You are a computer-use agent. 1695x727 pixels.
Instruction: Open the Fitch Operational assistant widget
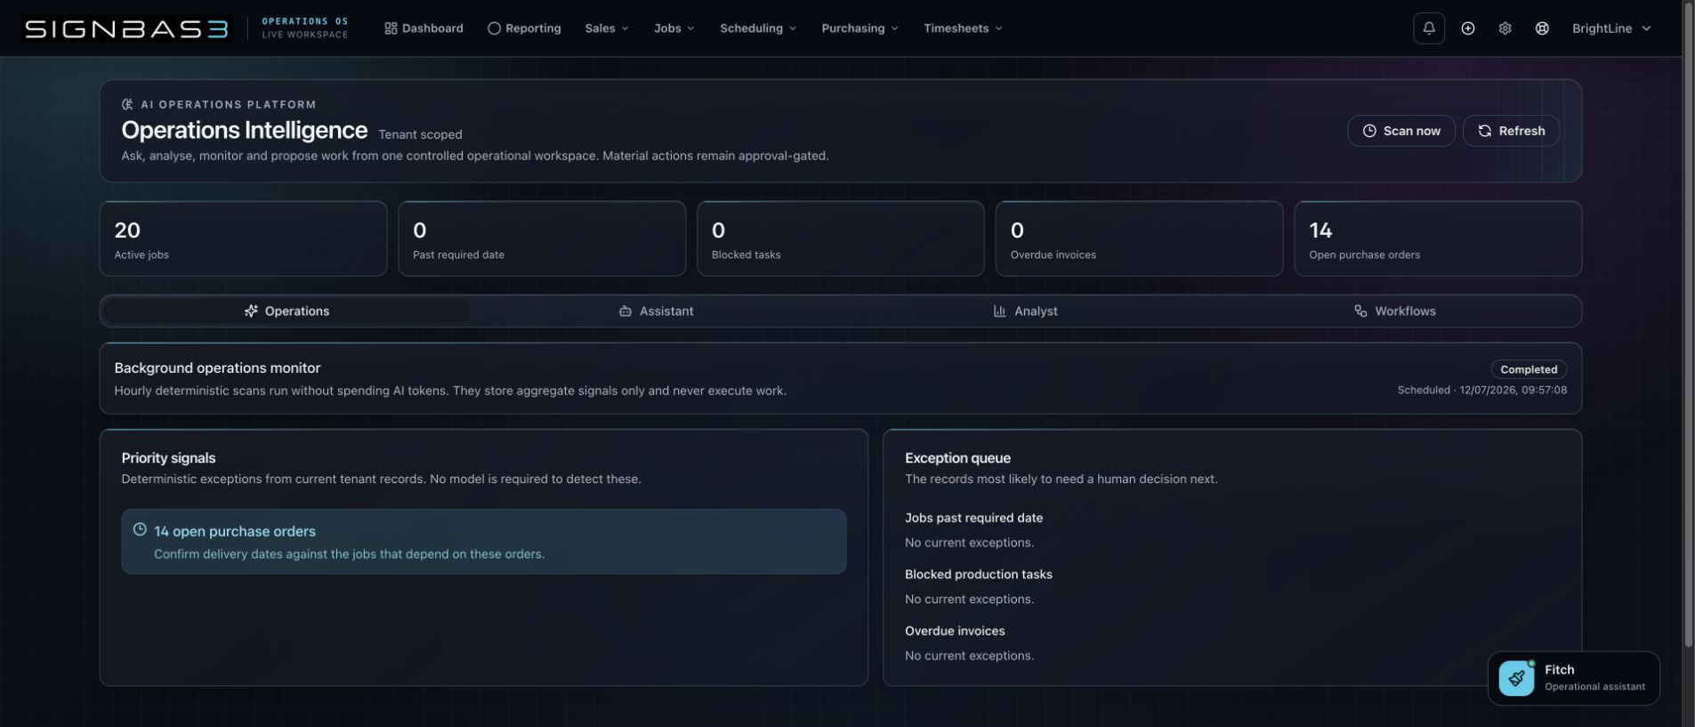pyautogui.click(x=1573, y=678)
